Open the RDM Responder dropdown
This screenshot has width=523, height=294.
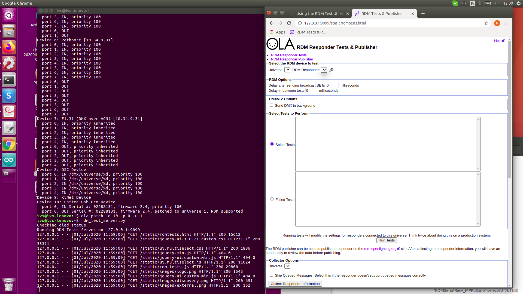click(x=324, y=70)
